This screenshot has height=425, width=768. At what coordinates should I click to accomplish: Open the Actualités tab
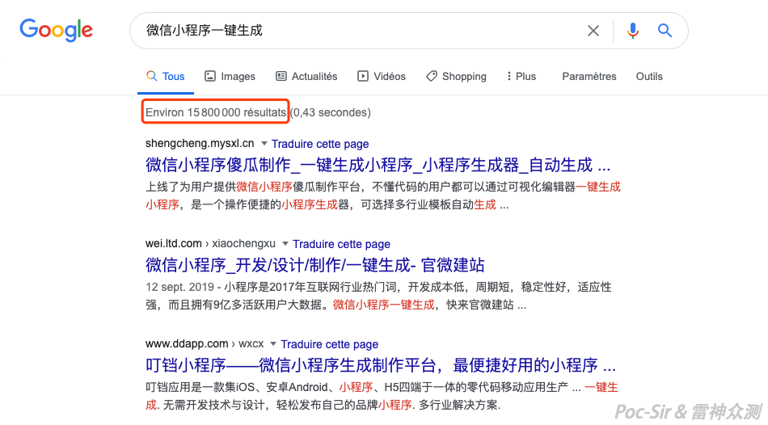click(306, 77)
